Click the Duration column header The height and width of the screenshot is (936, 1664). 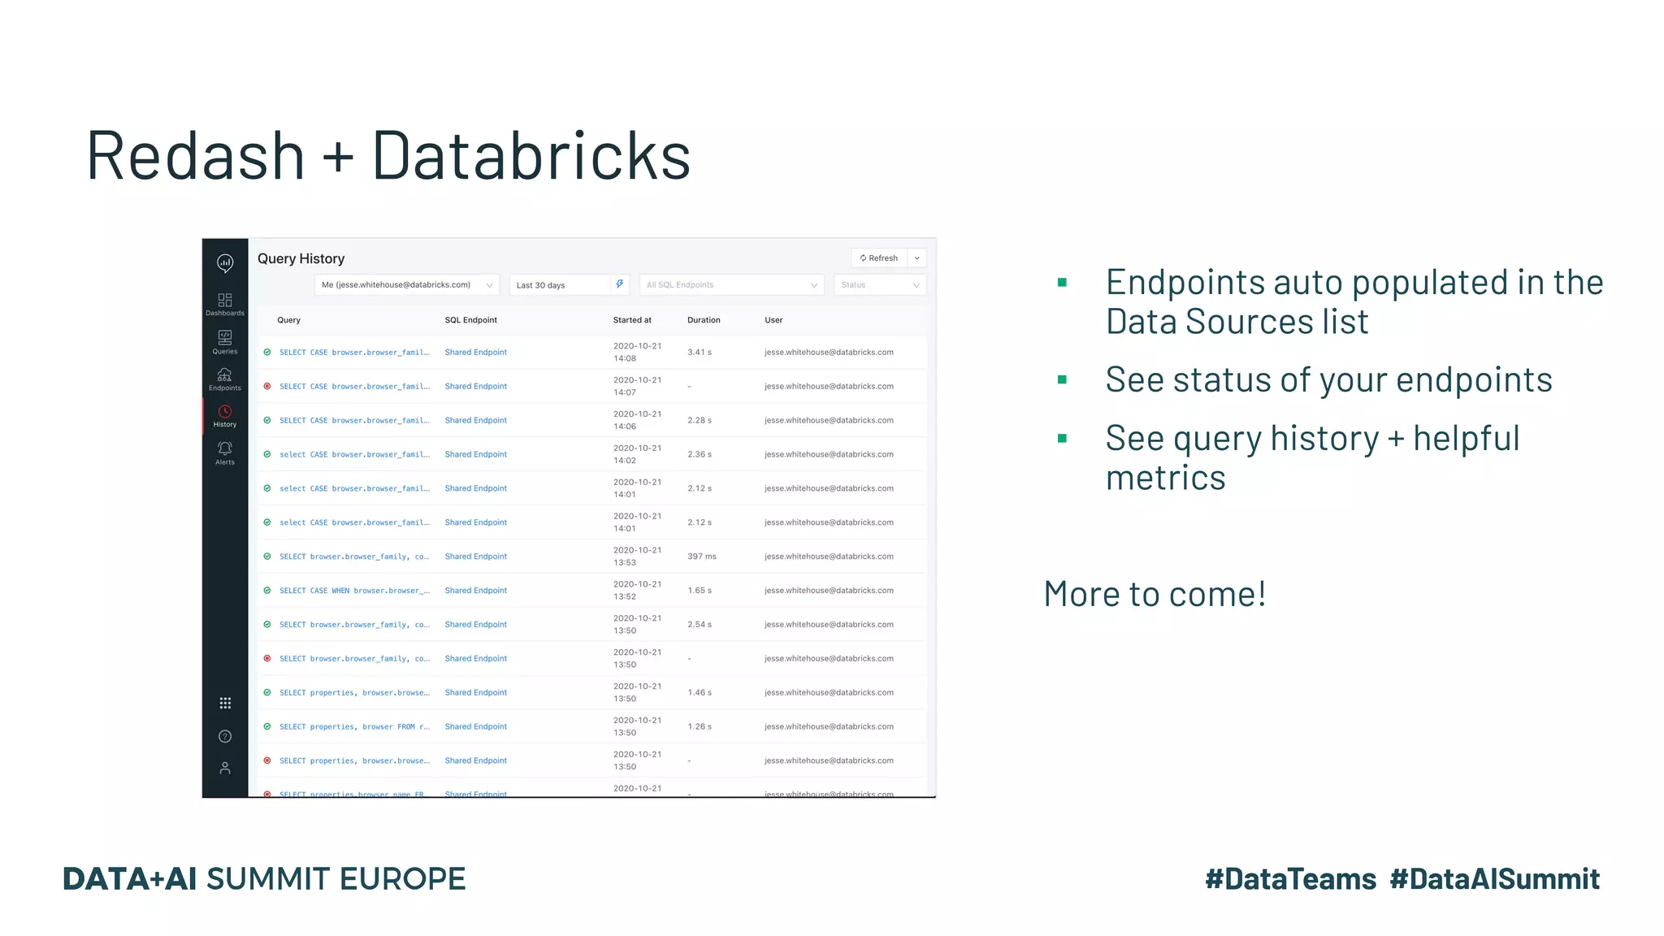(x=704, y=320)
